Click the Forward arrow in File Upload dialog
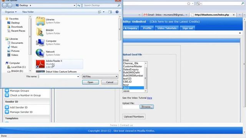Screen dimensions: 246x138 [x=10, y=5]
